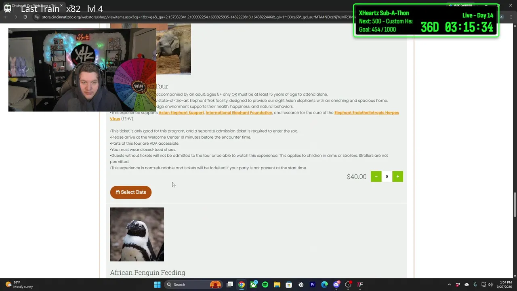The width and height of the screenshot is (517, 291).
Task: Click the African penguin photo thumbnail
Action: [137, 234]
